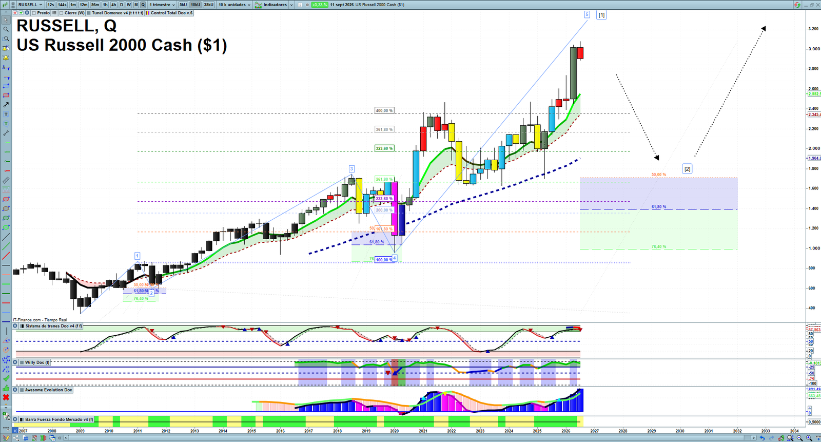The height and width of the screenshot is (442, 821).
Task: Open the RUSSELL symbol dropdown
Action: point(30,5)
